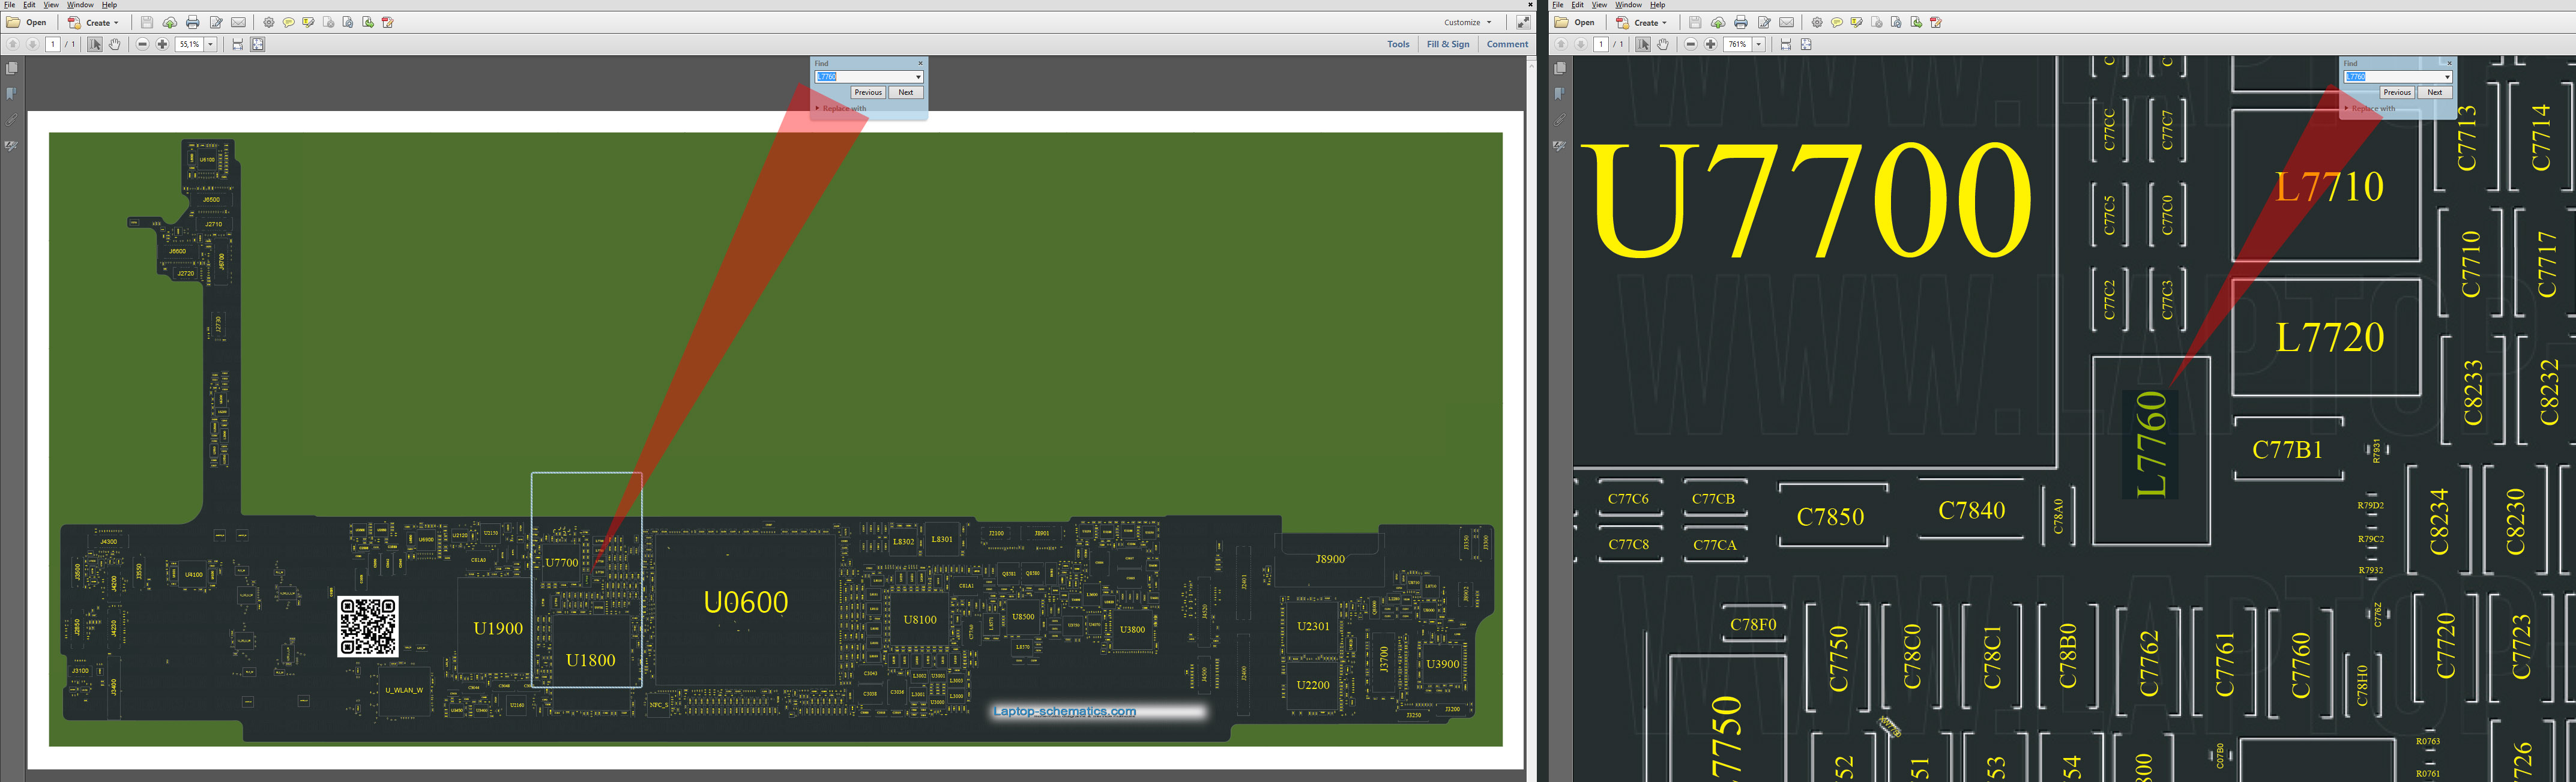Image resolution: width=2576 pixels, height=782 pixels.
Task: Select the highlight text tool in left window
Action: point(308,22)
